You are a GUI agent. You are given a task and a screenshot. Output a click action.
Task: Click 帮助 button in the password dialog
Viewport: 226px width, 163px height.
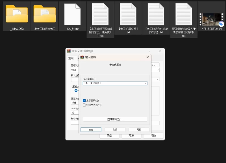coord(139,130)
